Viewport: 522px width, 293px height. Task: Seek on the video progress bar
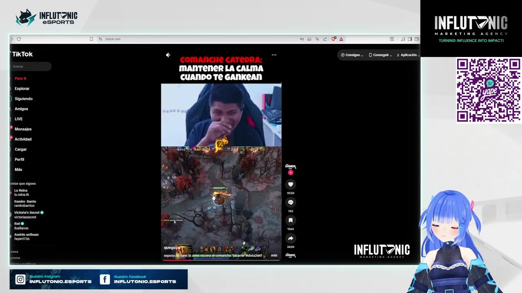(221, 260)
